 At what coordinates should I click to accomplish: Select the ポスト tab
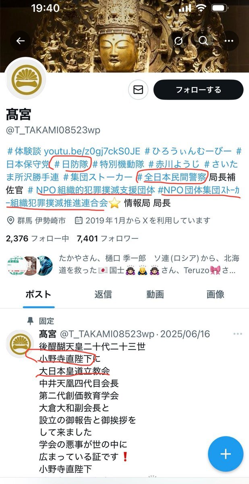pos(38,294)
